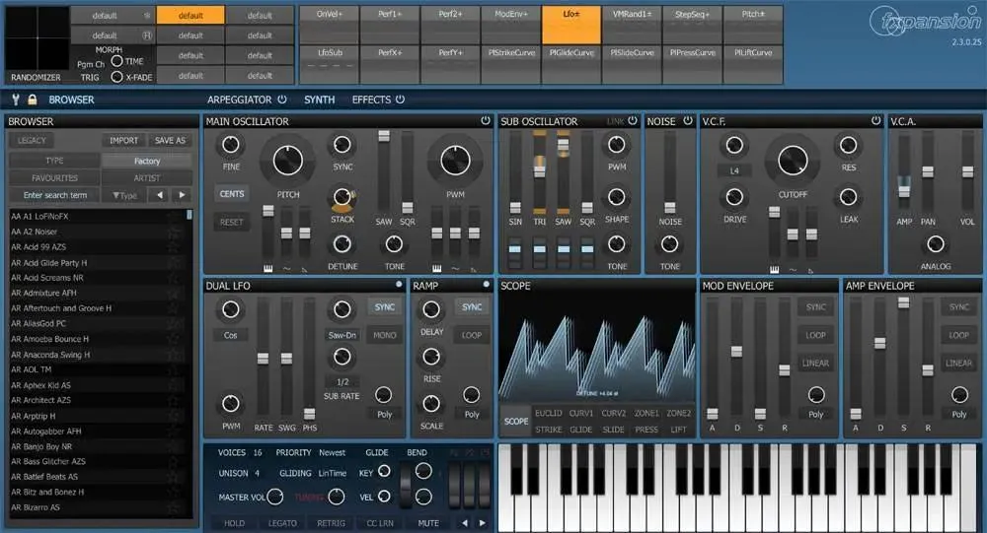
Task: Toggle the Effects power icon
Action: [x=400, y=100]
